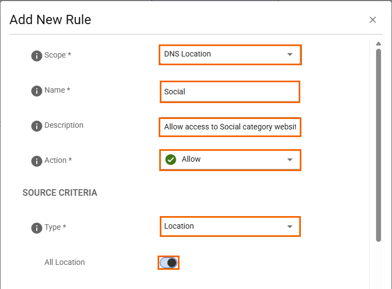Click the Name field containing Social

click(229, 92)
